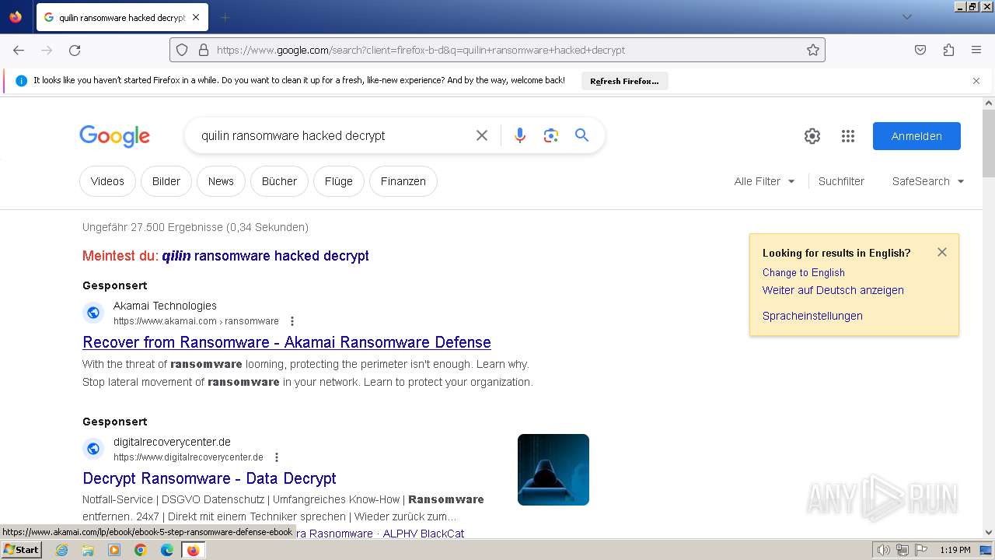Click into the Google search box
Screen dimensions: 995x560
point(330,135)
